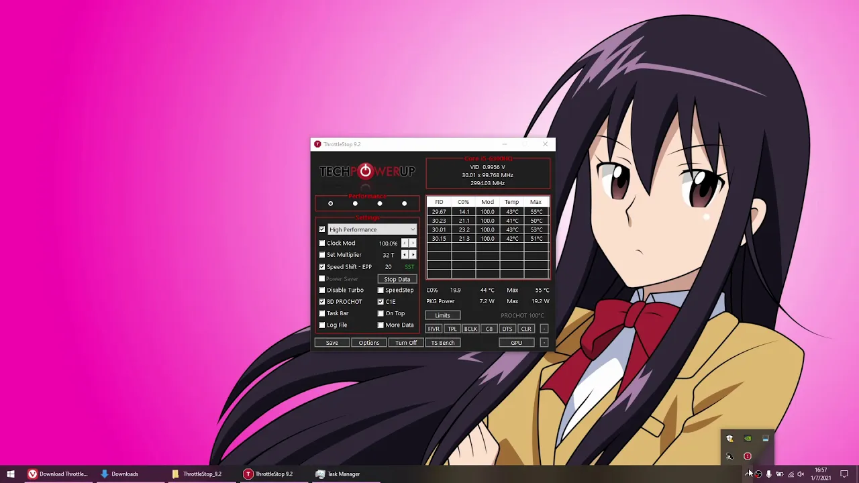Open the red ThrottleStop tray icon
Image resolution: width=859 pixels, height=483 pixels.
pos(748,456)
